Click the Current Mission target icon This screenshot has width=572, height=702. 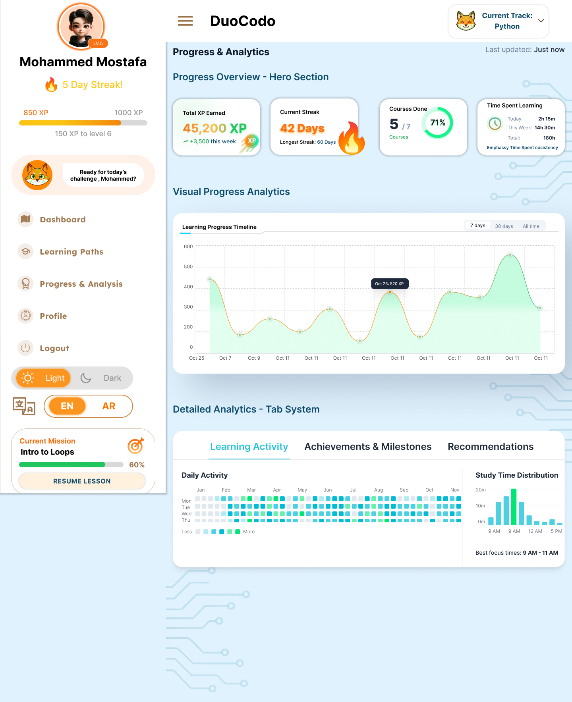pyautogui.click(x=135, y=446)
